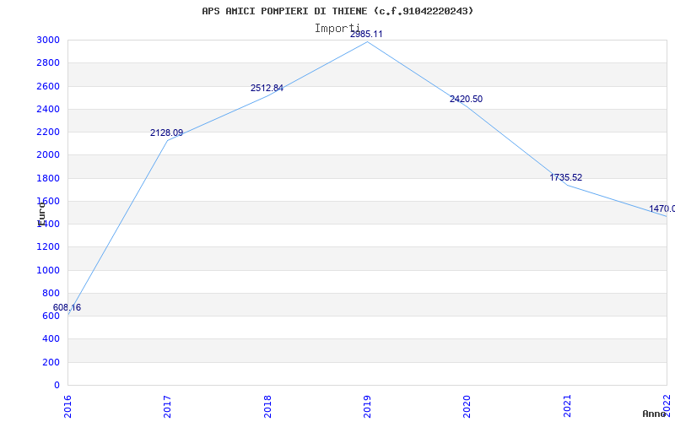The width and height of the screenshot is (675, 422).
Task: Click the 2019 x-axis label
Action: pos(367,406)
